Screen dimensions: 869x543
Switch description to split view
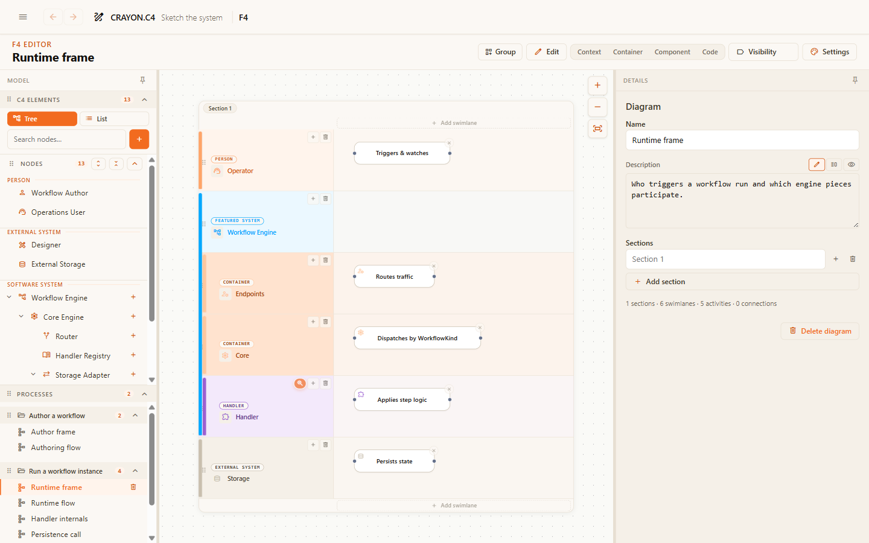pyautogui.click(x=834, y=164)
